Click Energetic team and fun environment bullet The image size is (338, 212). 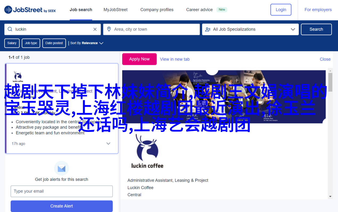(x=50, y=133)
